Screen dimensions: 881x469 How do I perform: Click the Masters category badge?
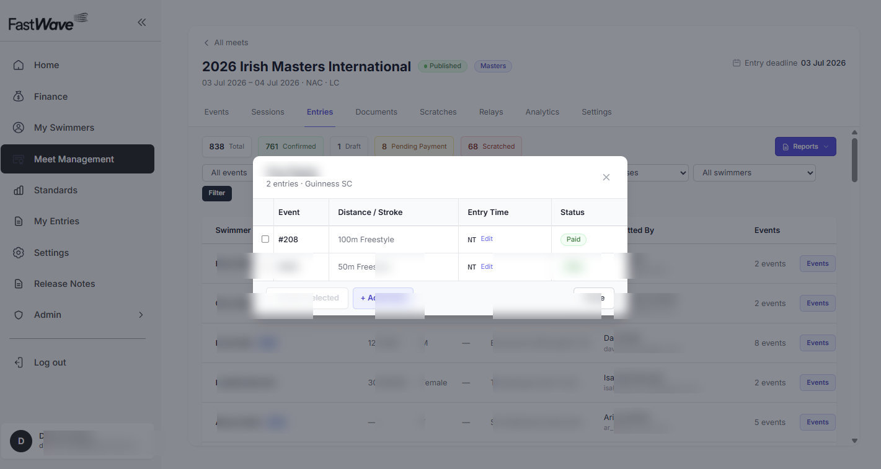[493, 66]
